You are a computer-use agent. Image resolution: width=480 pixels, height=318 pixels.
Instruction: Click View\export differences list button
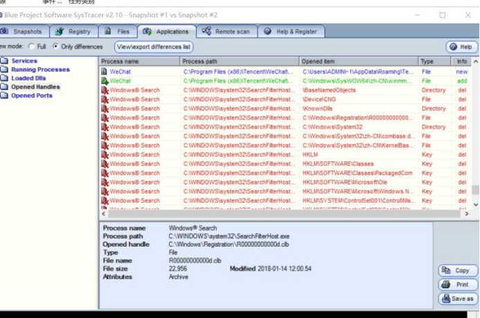coord(154,47)
